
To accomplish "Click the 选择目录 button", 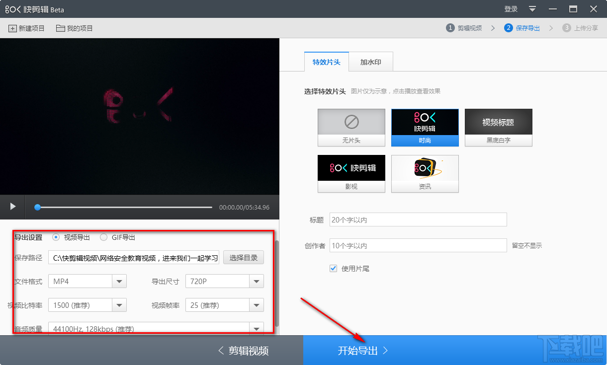I will click(x=243, y=257).
